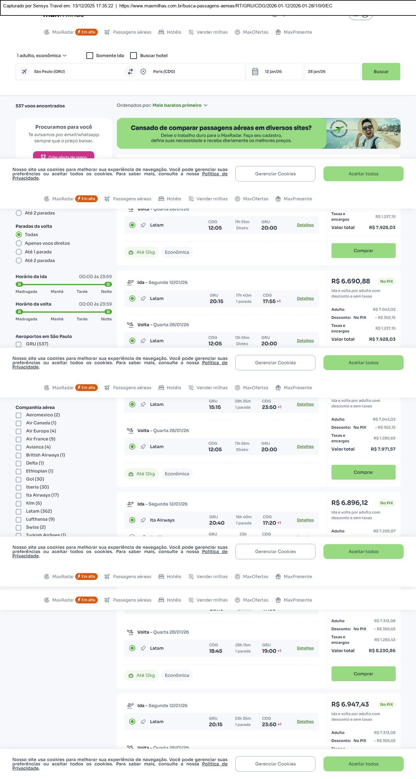Click the hotel bed icon in the top navigation
Image resolution: width=416 pixels, height=779 pixels.
161,32
